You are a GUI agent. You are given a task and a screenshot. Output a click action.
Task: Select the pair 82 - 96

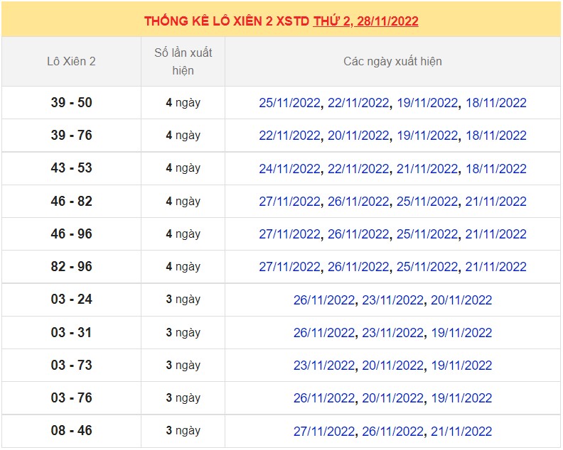(72, 266)
